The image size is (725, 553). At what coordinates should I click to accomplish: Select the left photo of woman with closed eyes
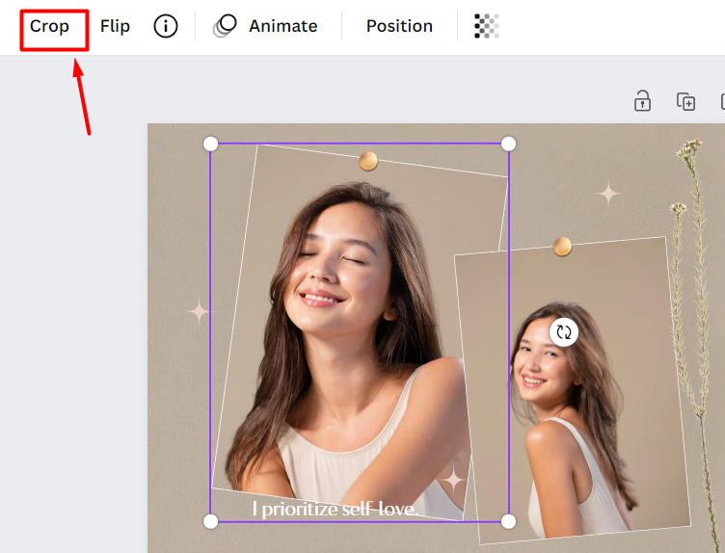pos(347,318)
